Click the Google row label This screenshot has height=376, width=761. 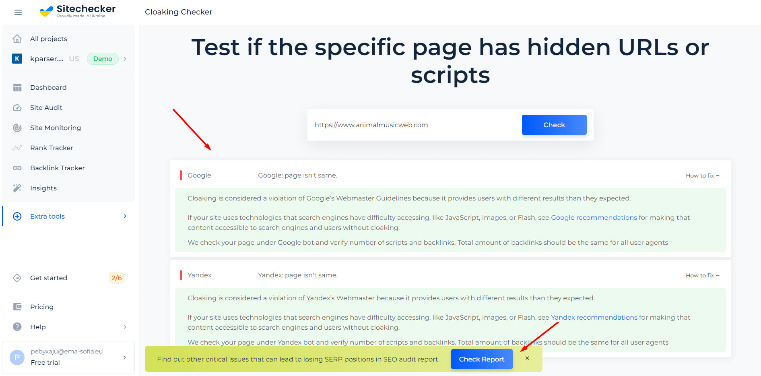pos(199,175)
